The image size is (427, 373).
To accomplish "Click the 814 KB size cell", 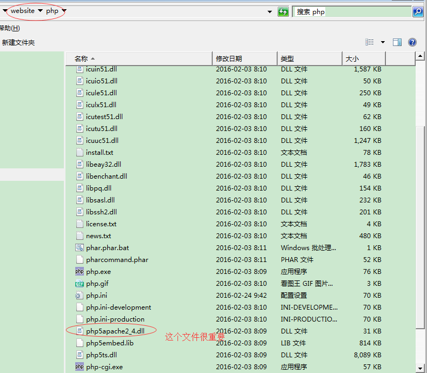I will 370,343.
